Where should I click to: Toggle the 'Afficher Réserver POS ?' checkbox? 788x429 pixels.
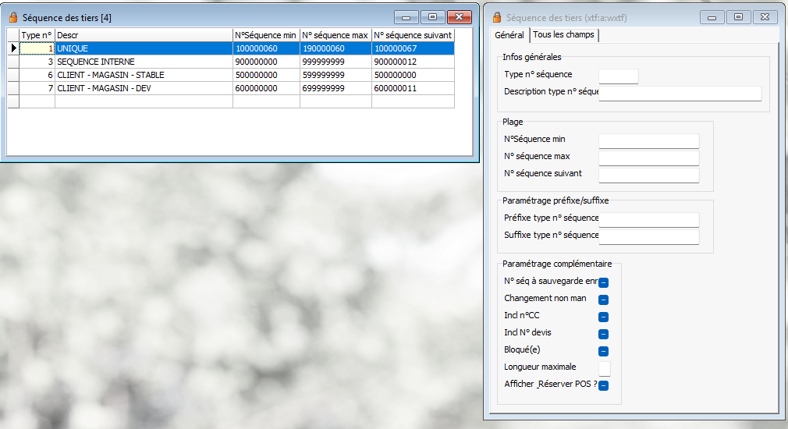click(x=604, y=385)
